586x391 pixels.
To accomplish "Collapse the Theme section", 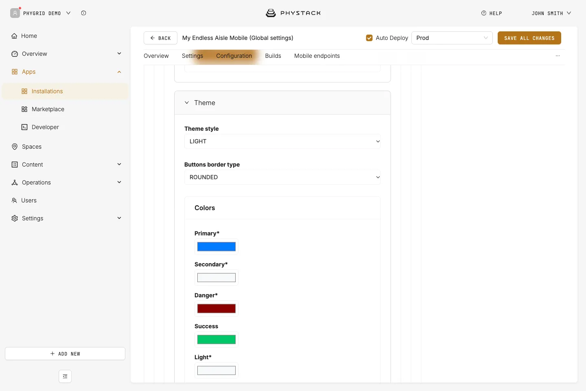I will click(187, 103).
